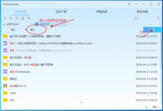Click the magnifier search icon
The height and width of the screenshot is (111, 163).
click(x=158, y=18)
